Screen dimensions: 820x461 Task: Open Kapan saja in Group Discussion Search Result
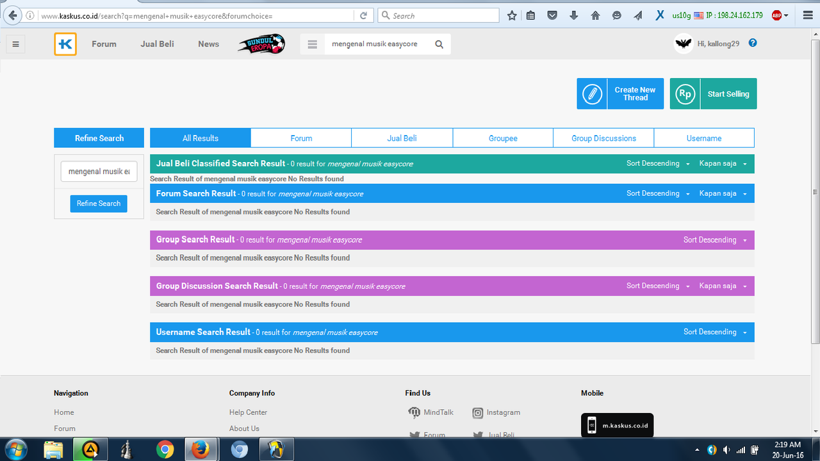tap(723, 286)
